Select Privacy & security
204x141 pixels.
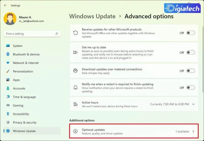tap(32, 122)
